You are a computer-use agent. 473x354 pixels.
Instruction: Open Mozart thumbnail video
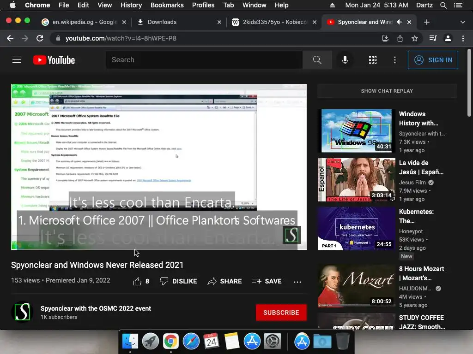(356, 286)
